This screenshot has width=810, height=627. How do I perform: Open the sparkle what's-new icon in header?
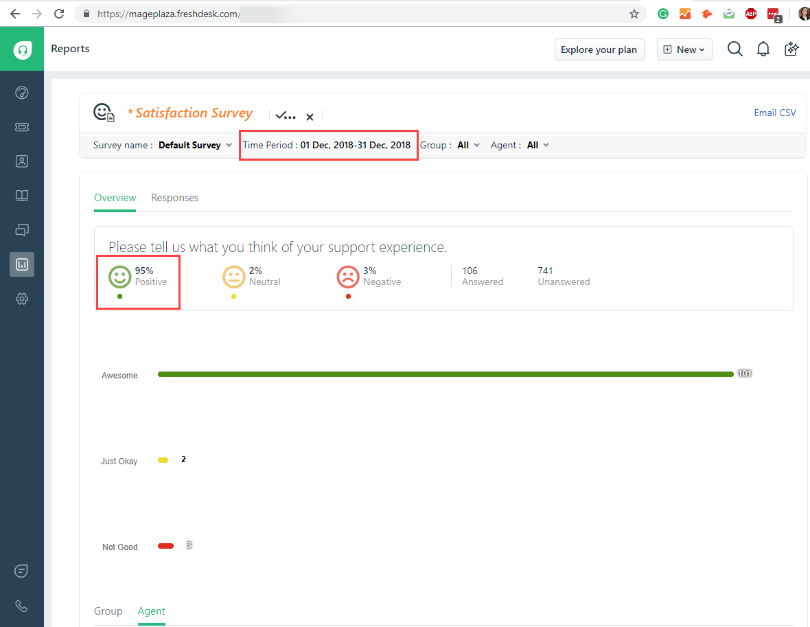click(x=791, y=49)
